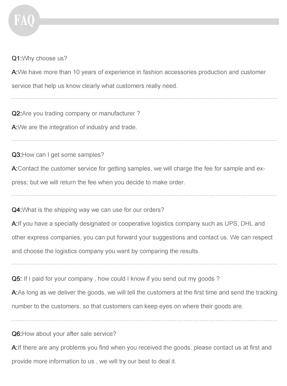Click the "integration of industry and trade" answer
Screen dimensions: 287x386
tap(77, 127)
